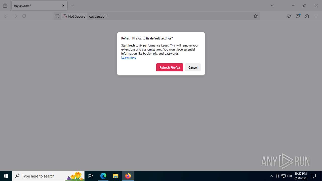Reload the current page
The height and width of the screenshot is (181, 322).
tap(24, 16)
